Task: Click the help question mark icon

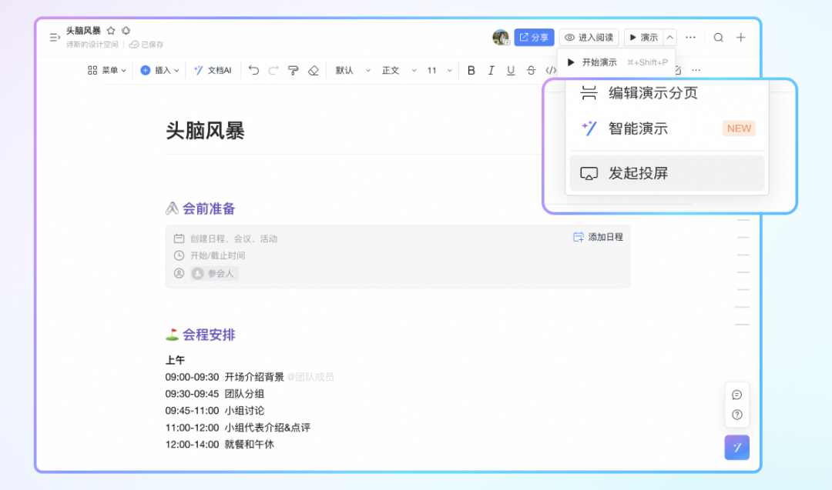Action: (736, 415)
